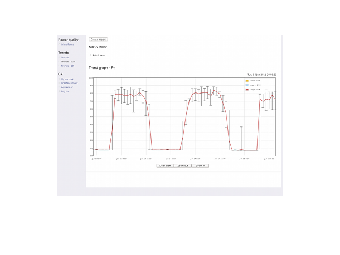Click the light blue max legend swatch
Viewport: 340px width, 255px height.
coord(247,85)
